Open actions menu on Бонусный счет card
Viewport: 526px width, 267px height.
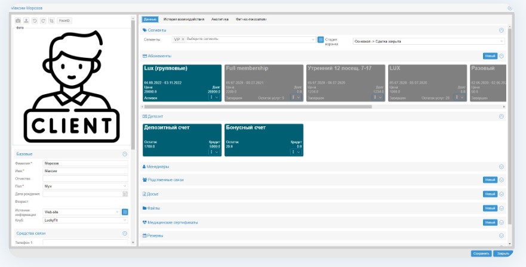point(296,152)
